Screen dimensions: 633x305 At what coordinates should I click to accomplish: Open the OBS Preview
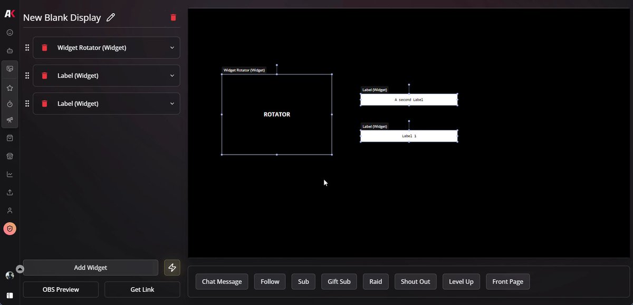pos(61,289)
